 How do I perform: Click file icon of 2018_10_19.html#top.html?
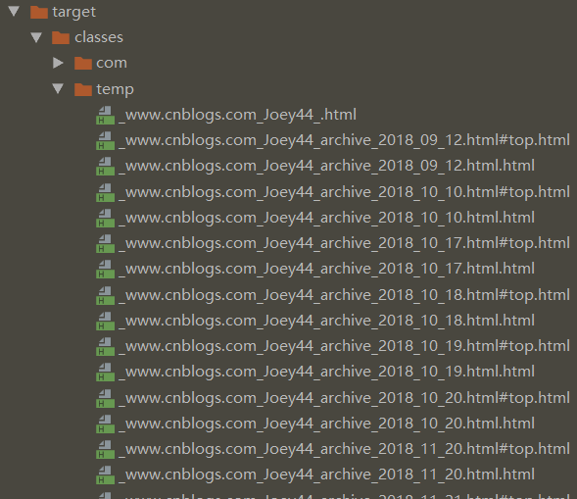pyautogui.click(x=105, y=346)
